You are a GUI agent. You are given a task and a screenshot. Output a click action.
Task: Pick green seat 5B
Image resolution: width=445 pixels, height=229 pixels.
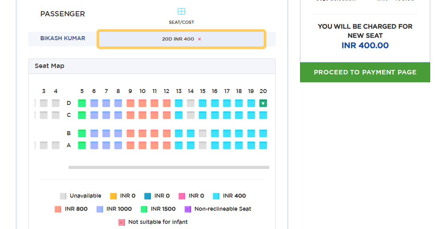tap(82, 133)
